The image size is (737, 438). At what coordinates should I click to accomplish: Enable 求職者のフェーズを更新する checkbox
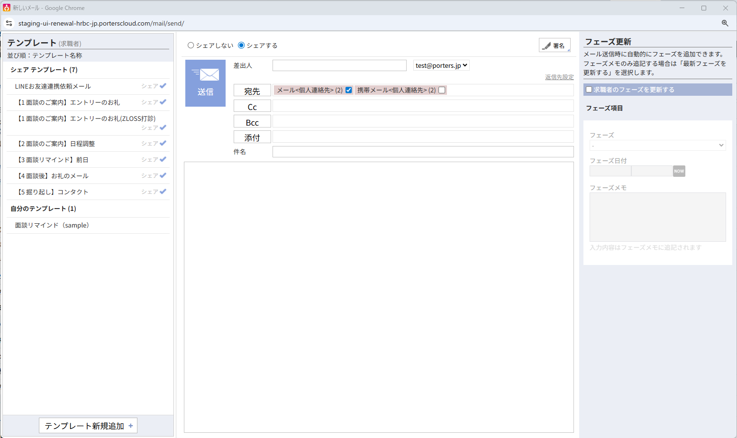589,90
